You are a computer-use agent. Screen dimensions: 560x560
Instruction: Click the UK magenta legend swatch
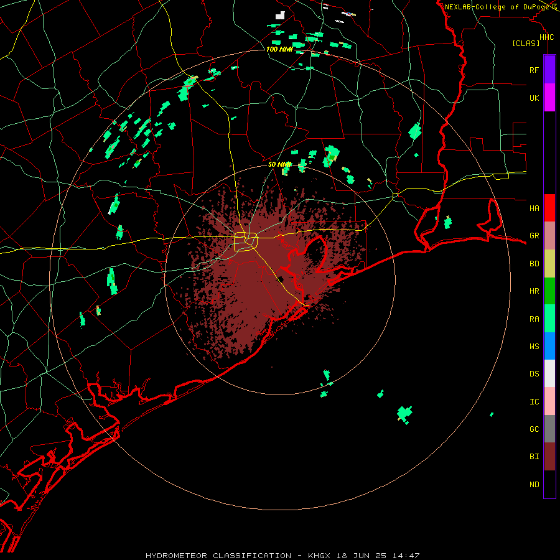tap(549, 98)
